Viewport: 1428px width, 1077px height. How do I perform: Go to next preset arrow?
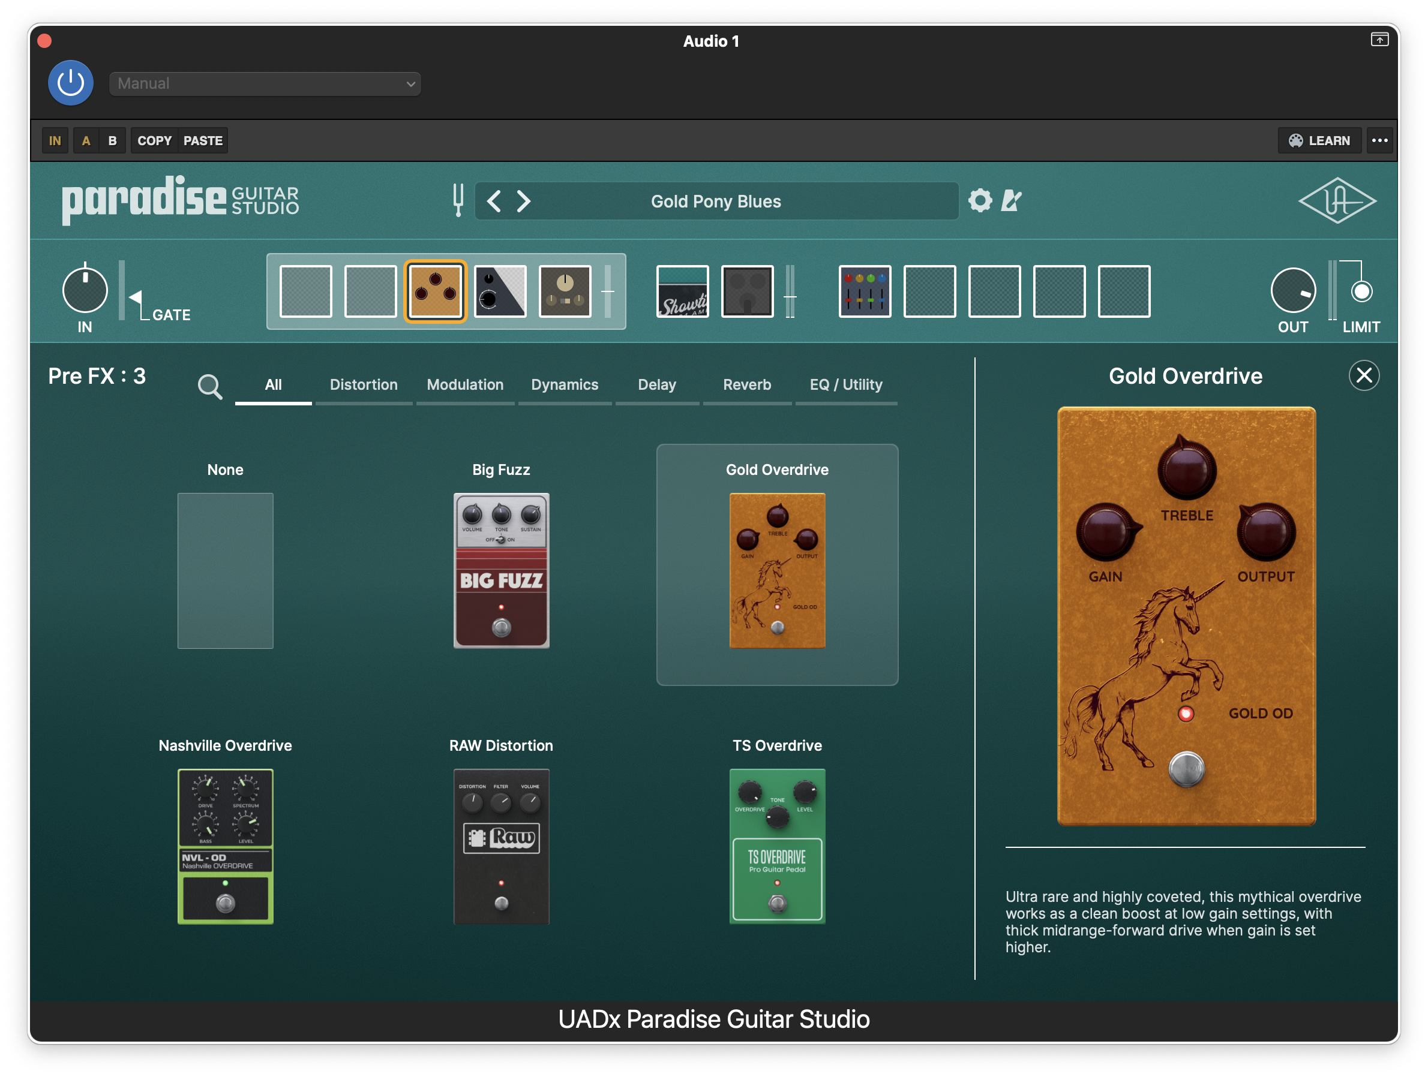pyautogui.click(x=524, y=201)
